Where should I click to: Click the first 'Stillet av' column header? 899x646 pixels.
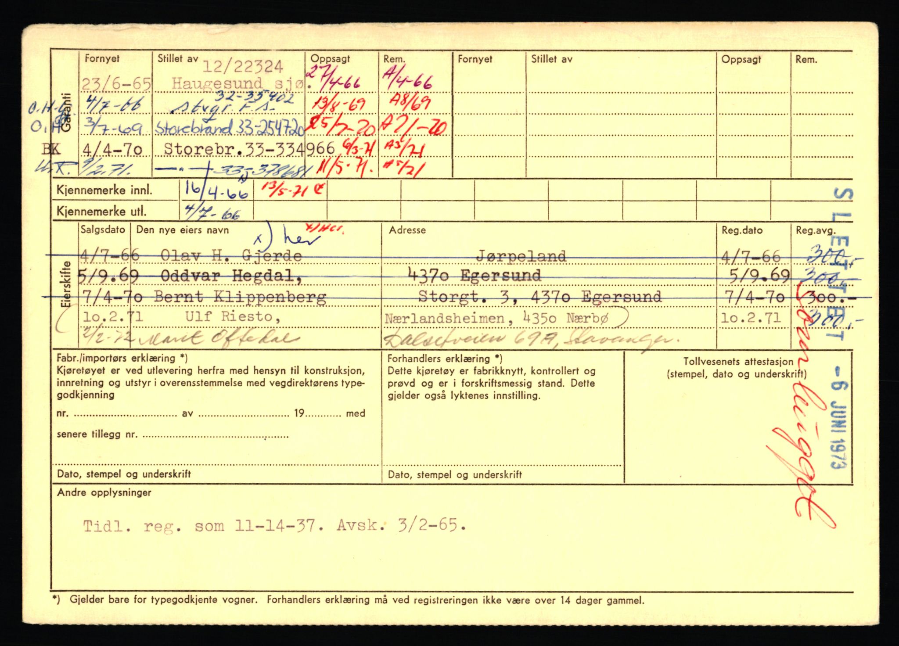pos(178,58)
